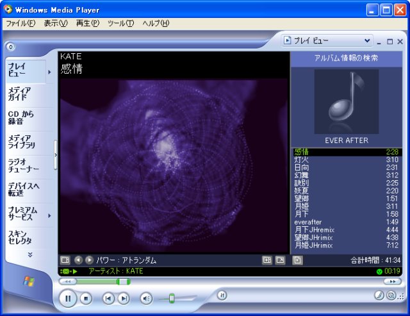Select the track 月姫 (3:11) in the playlist
The image size is (410, 316).
(347, 206)
